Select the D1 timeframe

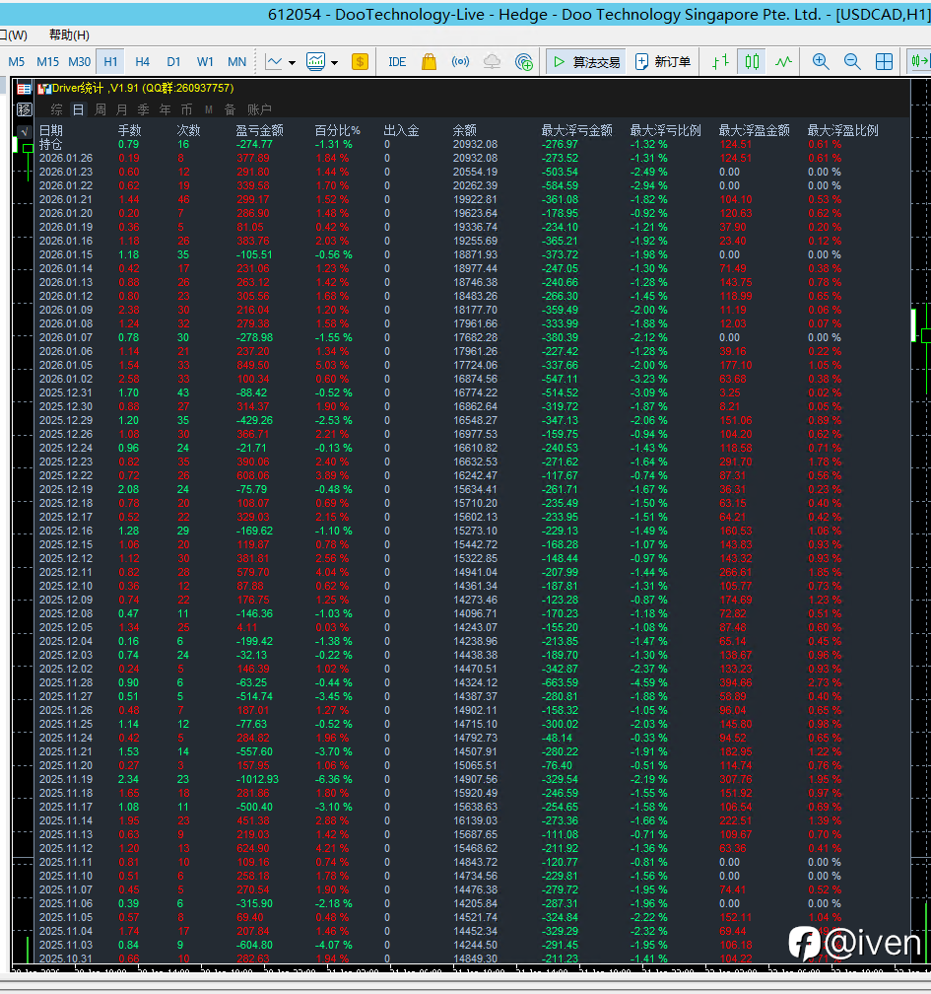pos(173,61)
